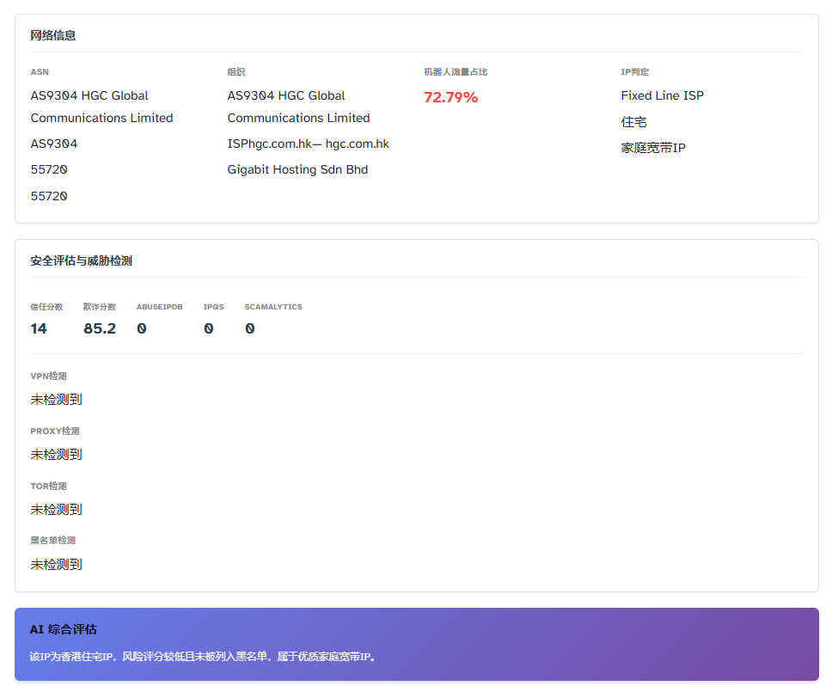
Task: Select the 住宅 IP type entry
Action: [633, 122]
